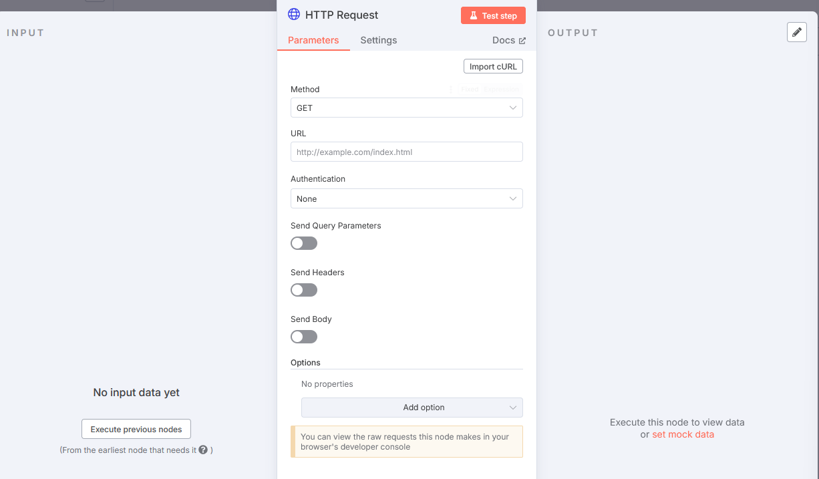
Task: Click the set mock data link
Action: [683, 434]
